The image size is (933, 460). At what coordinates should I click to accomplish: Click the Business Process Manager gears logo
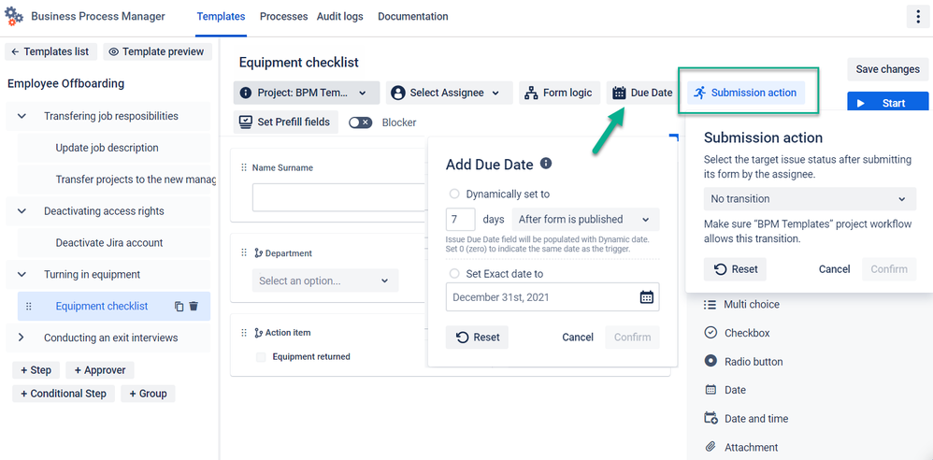[14, 16]
